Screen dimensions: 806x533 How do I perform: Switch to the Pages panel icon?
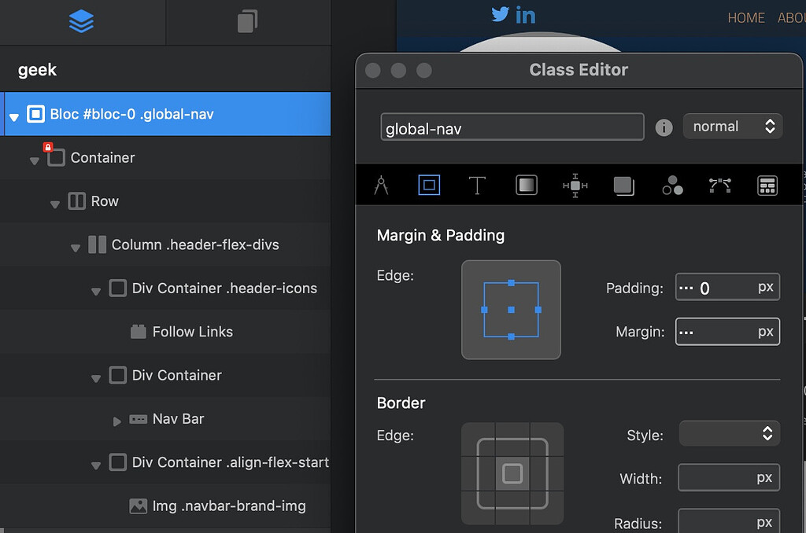(247, 22)
